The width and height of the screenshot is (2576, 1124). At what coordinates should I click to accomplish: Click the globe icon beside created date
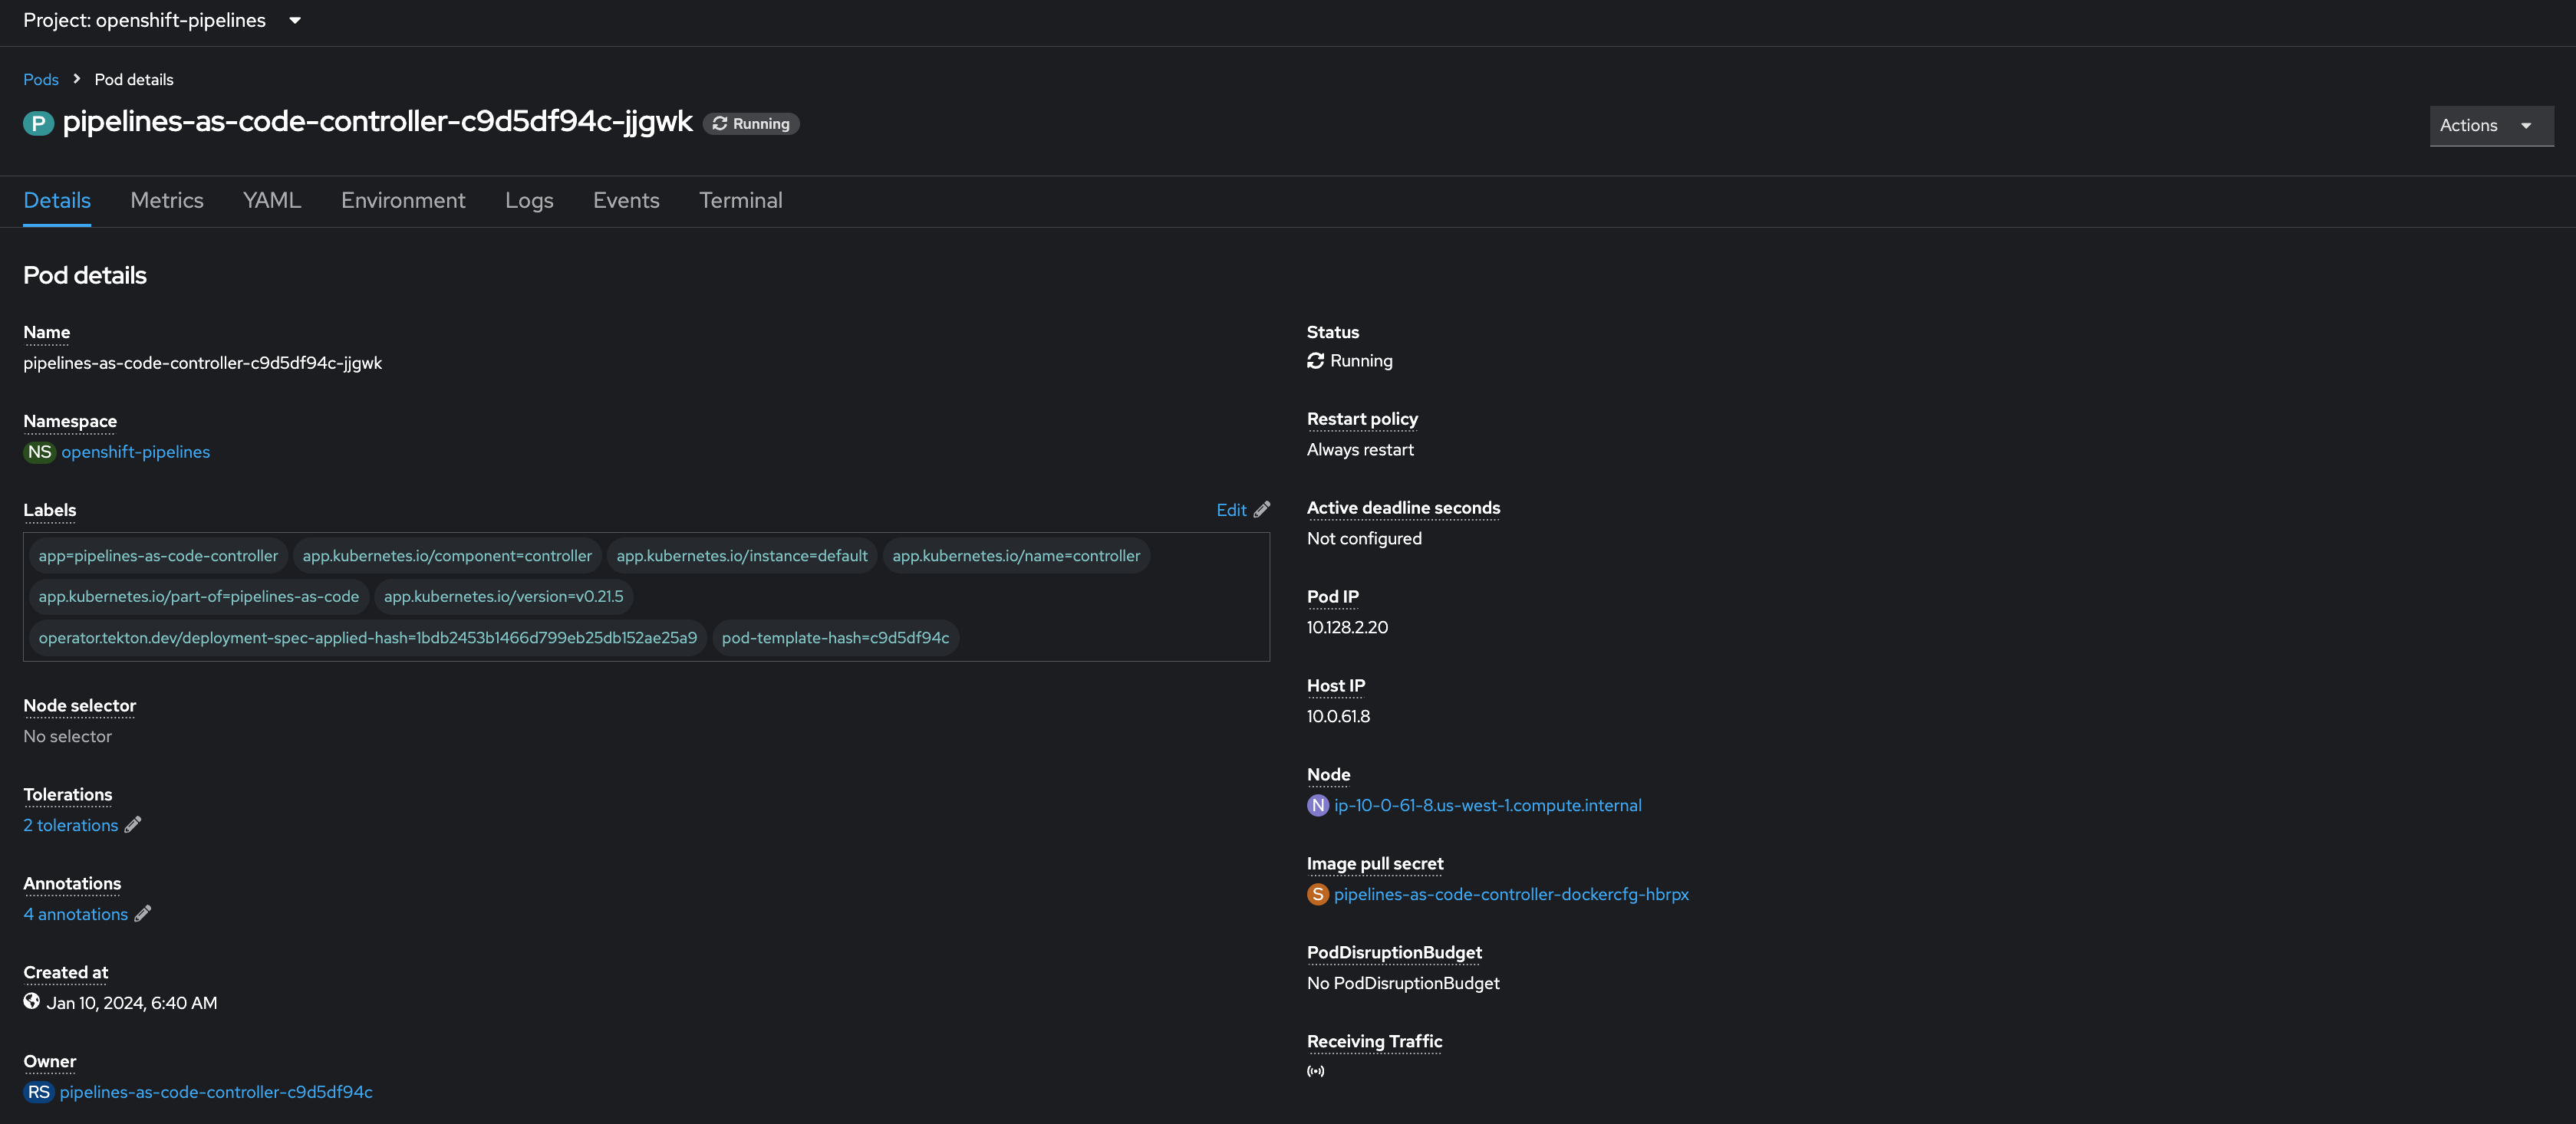(32, 1001)
